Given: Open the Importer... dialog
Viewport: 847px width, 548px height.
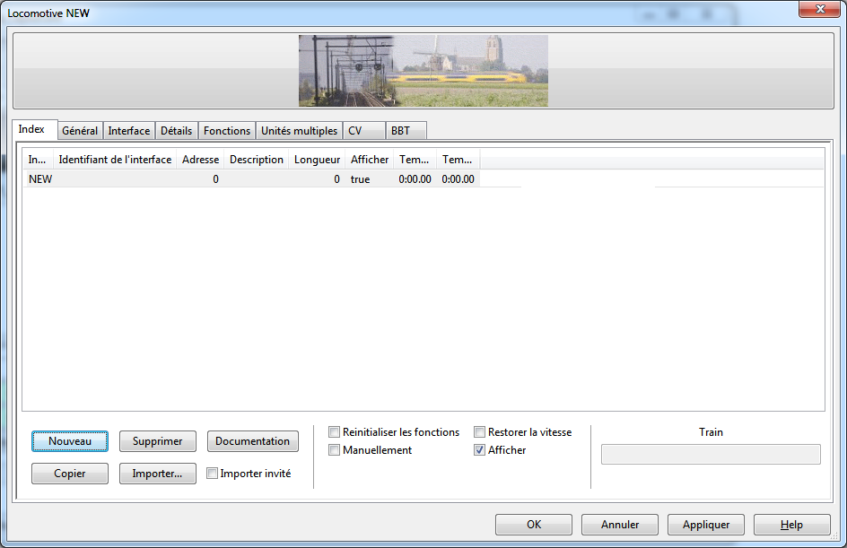Looking at the screenshot, I should [x=157, y=474].
